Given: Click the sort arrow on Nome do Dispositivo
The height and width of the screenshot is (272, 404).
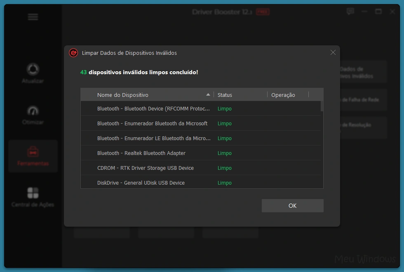Looking at the screenshot, I should tap(209, 94).
